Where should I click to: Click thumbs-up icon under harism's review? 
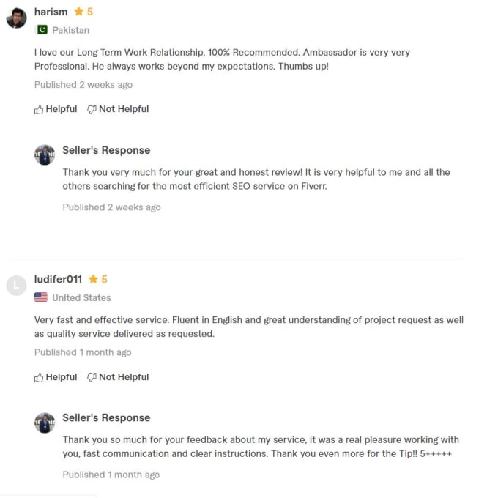pyautogui.click(x=39, y=110)
